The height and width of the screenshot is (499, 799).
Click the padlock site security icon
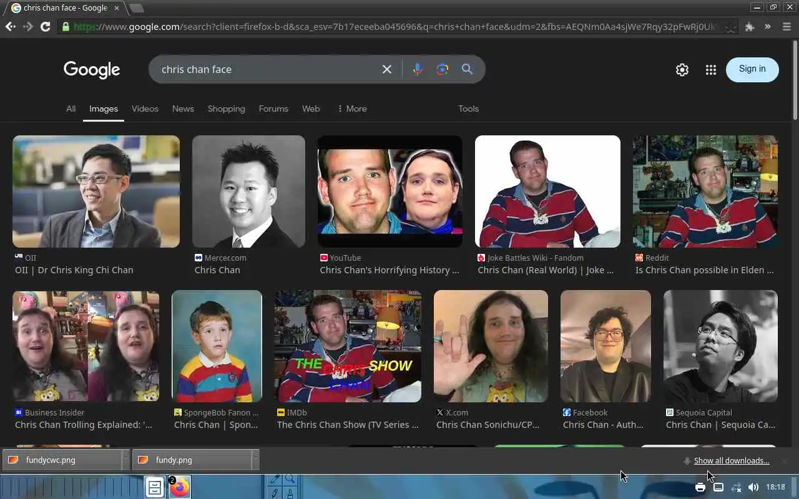[66, 27]
